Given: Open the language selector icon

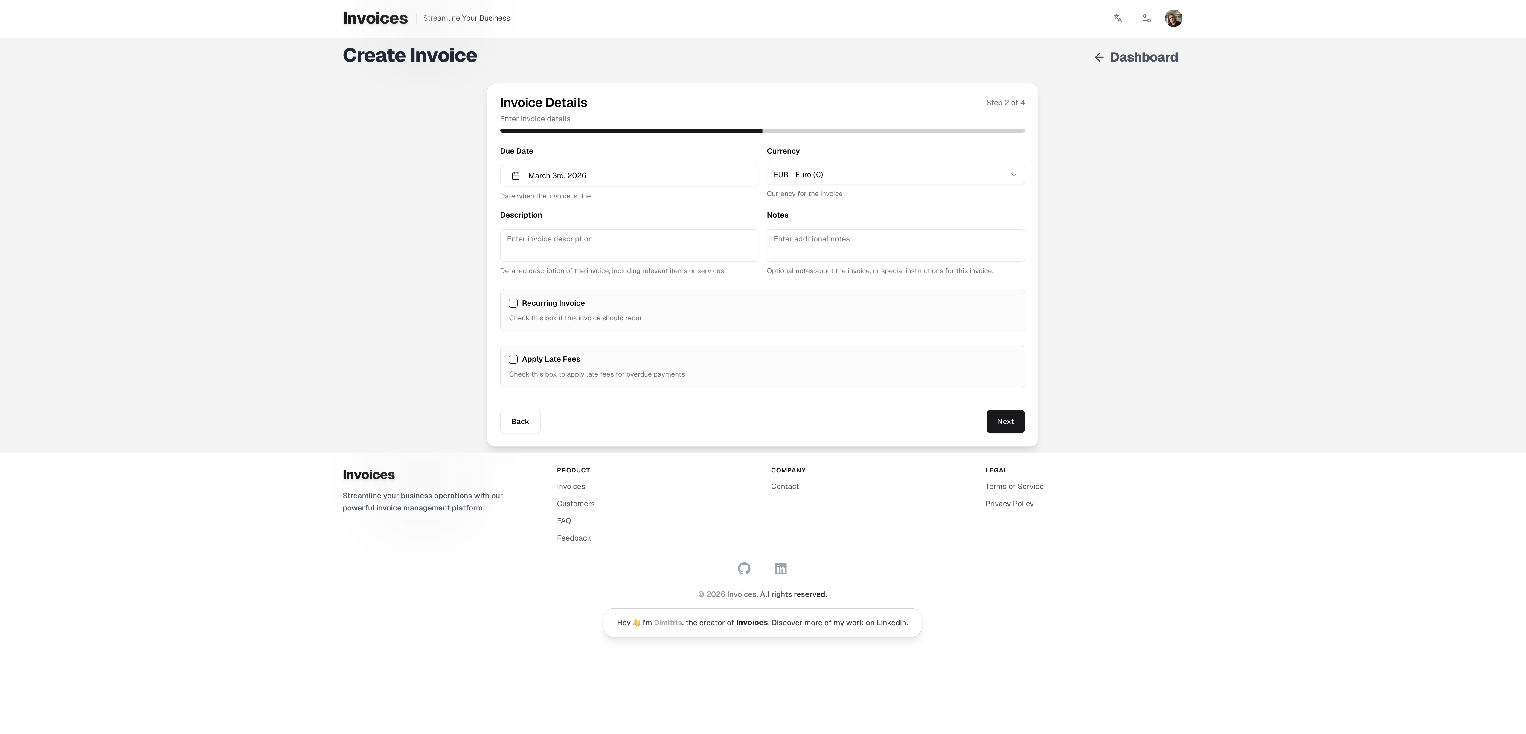Looking at the screenshot, I should 1117,18.
